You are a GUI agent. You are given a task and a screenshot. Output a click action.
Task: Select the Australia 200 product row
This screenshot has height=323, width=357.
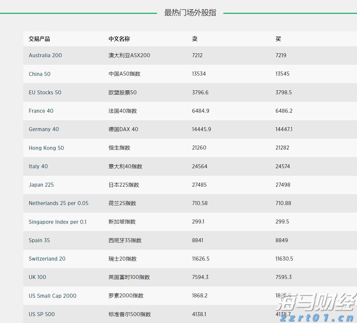[45, 55]
